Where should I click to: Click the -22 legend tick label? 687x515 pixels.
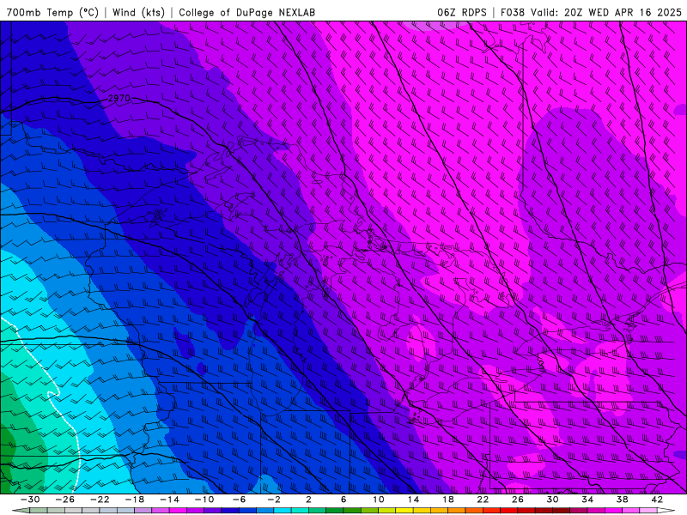(x=100, y=500)
